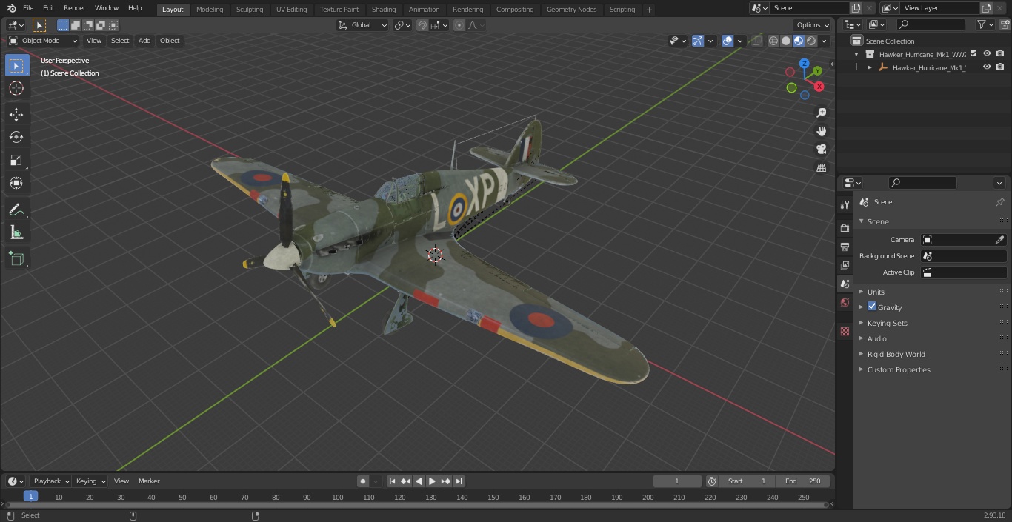Open the Render properties tab
This screenshot has height=522, width=1012.
[x=845, y=228]
